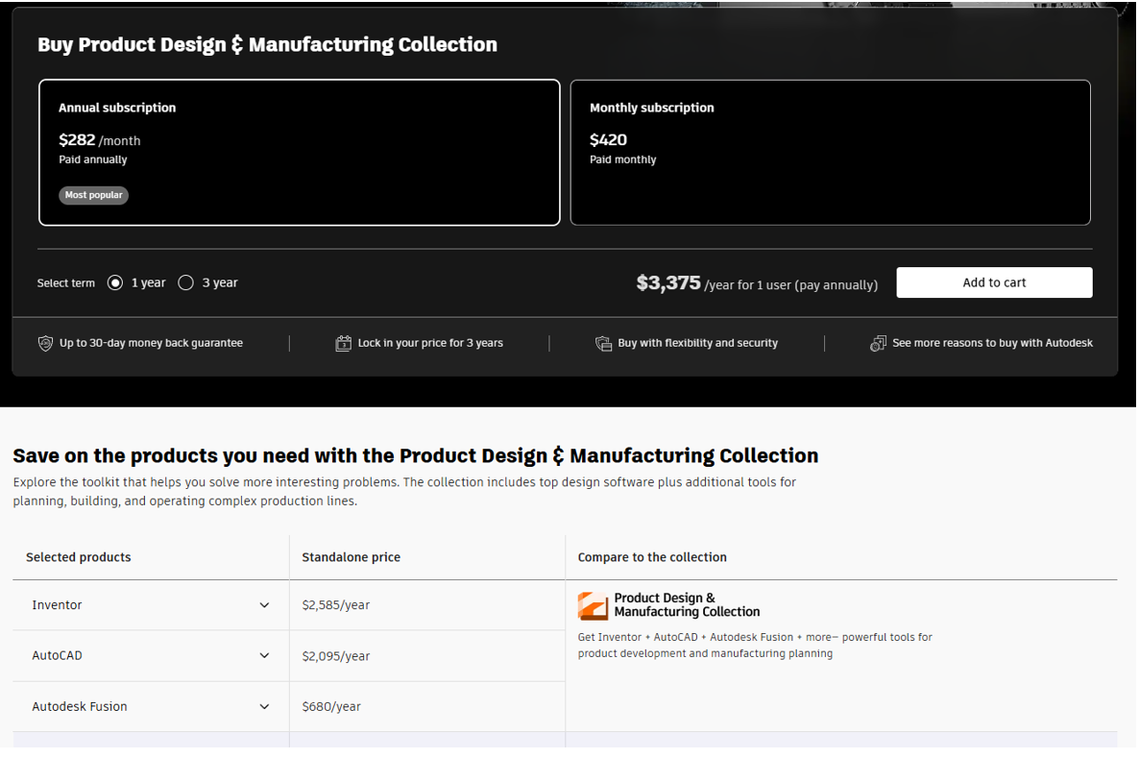The width and height of the screenshot is (1139, 758).
Task: Open See more reasons to buy with Autodesk
Action: pos(992,343)
